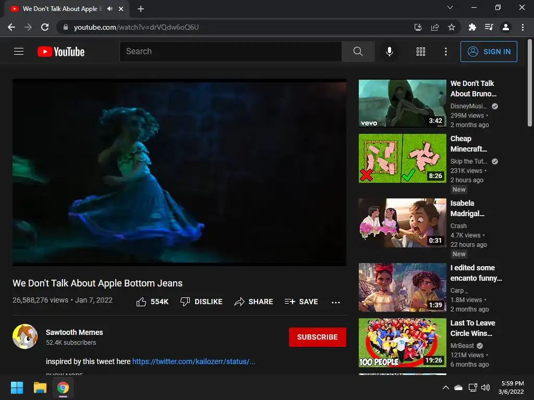Viewport: 534px width, 400px height.
Task: Focus the YouTube search field
Action: [230, 52]
